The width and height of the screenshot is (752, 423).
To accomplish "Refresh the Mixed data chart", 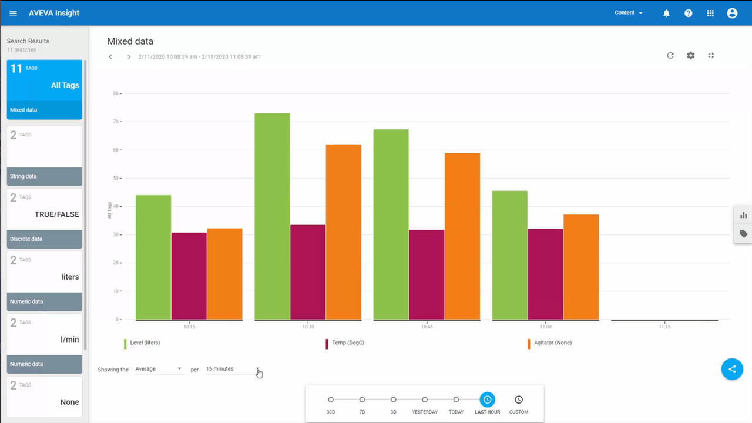I will click(670, 55).
